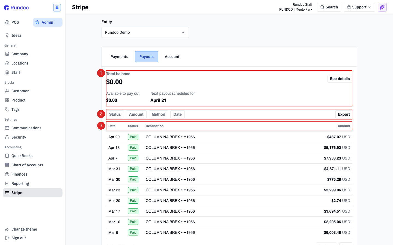Image resolution: width=393 pixels, height=245 pixels.
Task: Open the Entity dropdown Rundoo Demo
Action: 145,32
